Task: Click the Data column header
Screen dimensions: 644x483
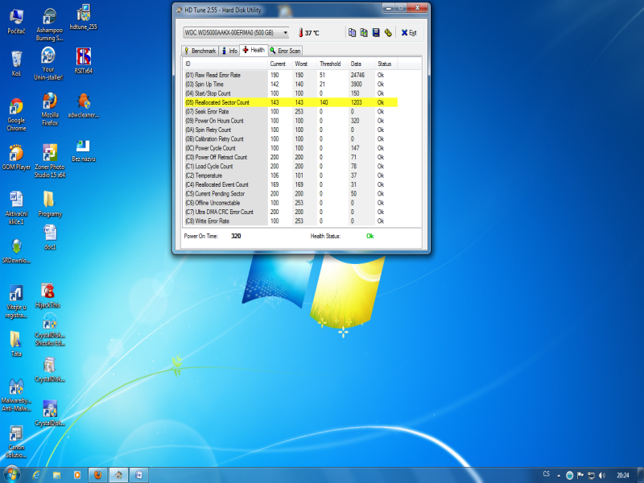Action: [361, 64]
